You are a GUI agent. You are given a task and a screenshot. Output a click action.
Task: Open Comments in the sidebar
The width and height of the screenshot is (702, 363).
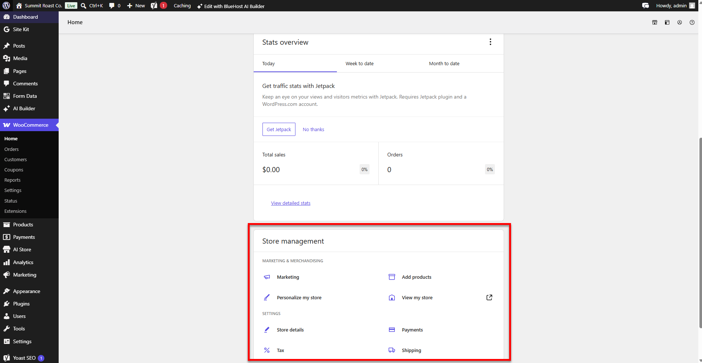pos(29,84)
